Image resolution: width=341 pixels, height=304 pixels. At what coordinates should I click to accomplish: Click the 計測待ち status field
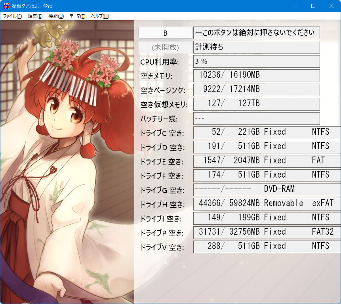click(256, 47)
